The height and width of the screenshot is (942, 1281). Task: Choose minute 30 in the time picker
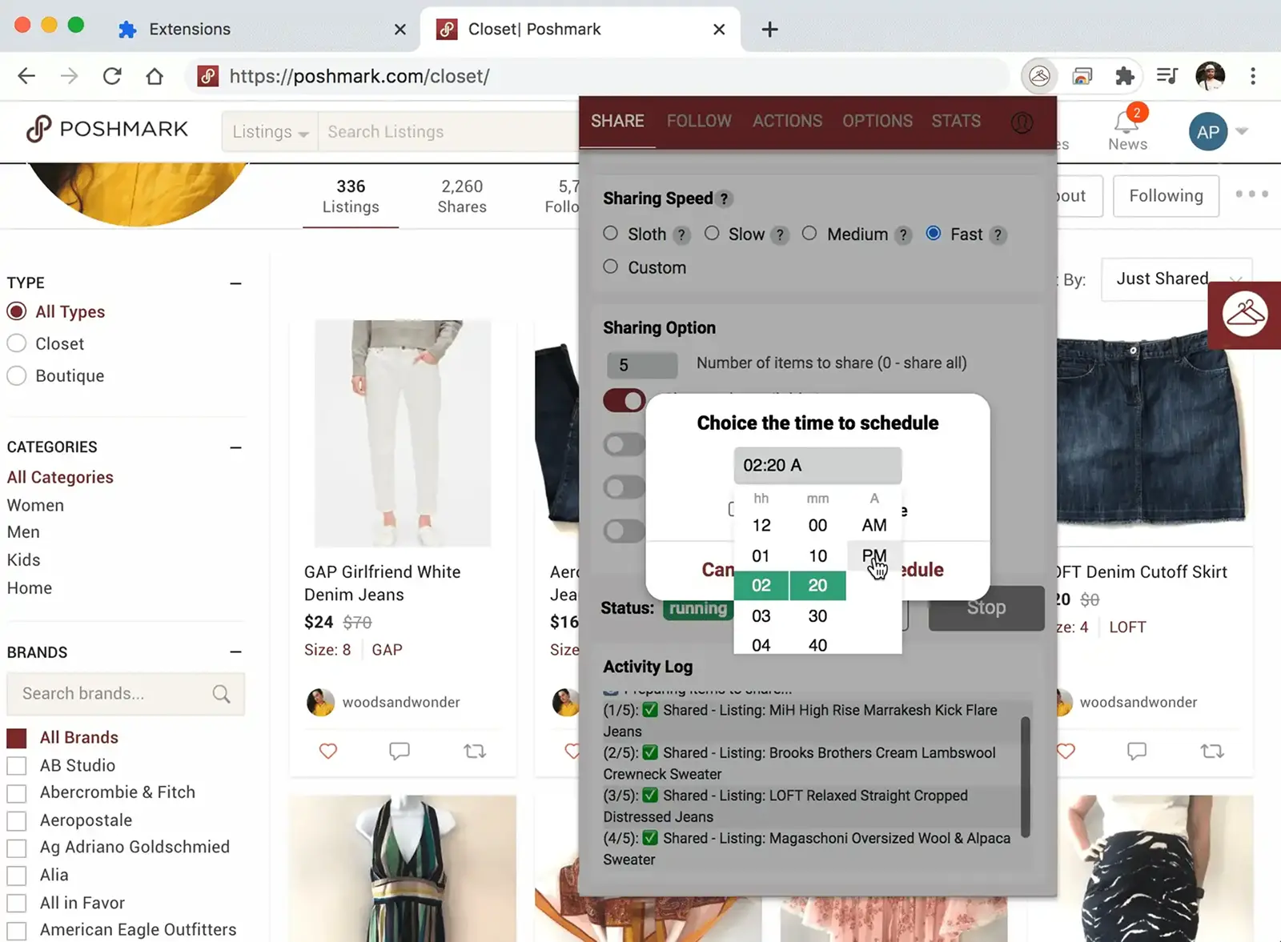click(x=817, y=616)
